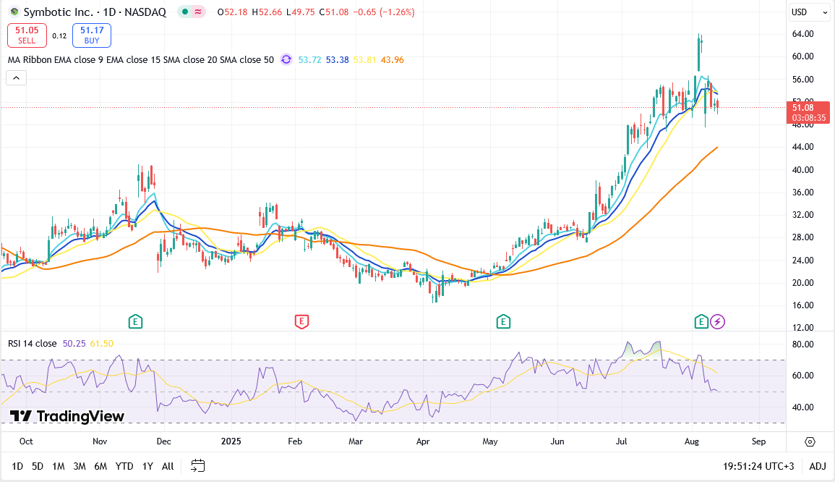Image resolution: width=835 pixels, height=482 pixels.
Task: Click the Symbotic company logo icon
Action: (x=14, y=12)
